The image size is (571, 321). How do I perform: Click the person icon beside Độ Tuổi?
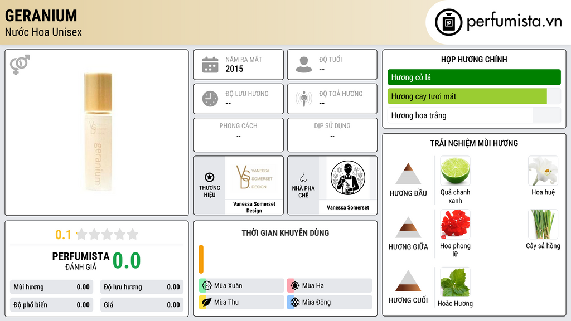tap(304, 65)
